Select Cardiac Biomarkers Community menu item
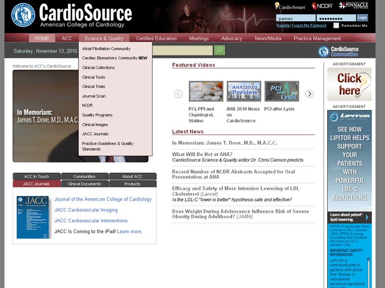The height and width of the screenshot is (288, 385). (115, 58)
